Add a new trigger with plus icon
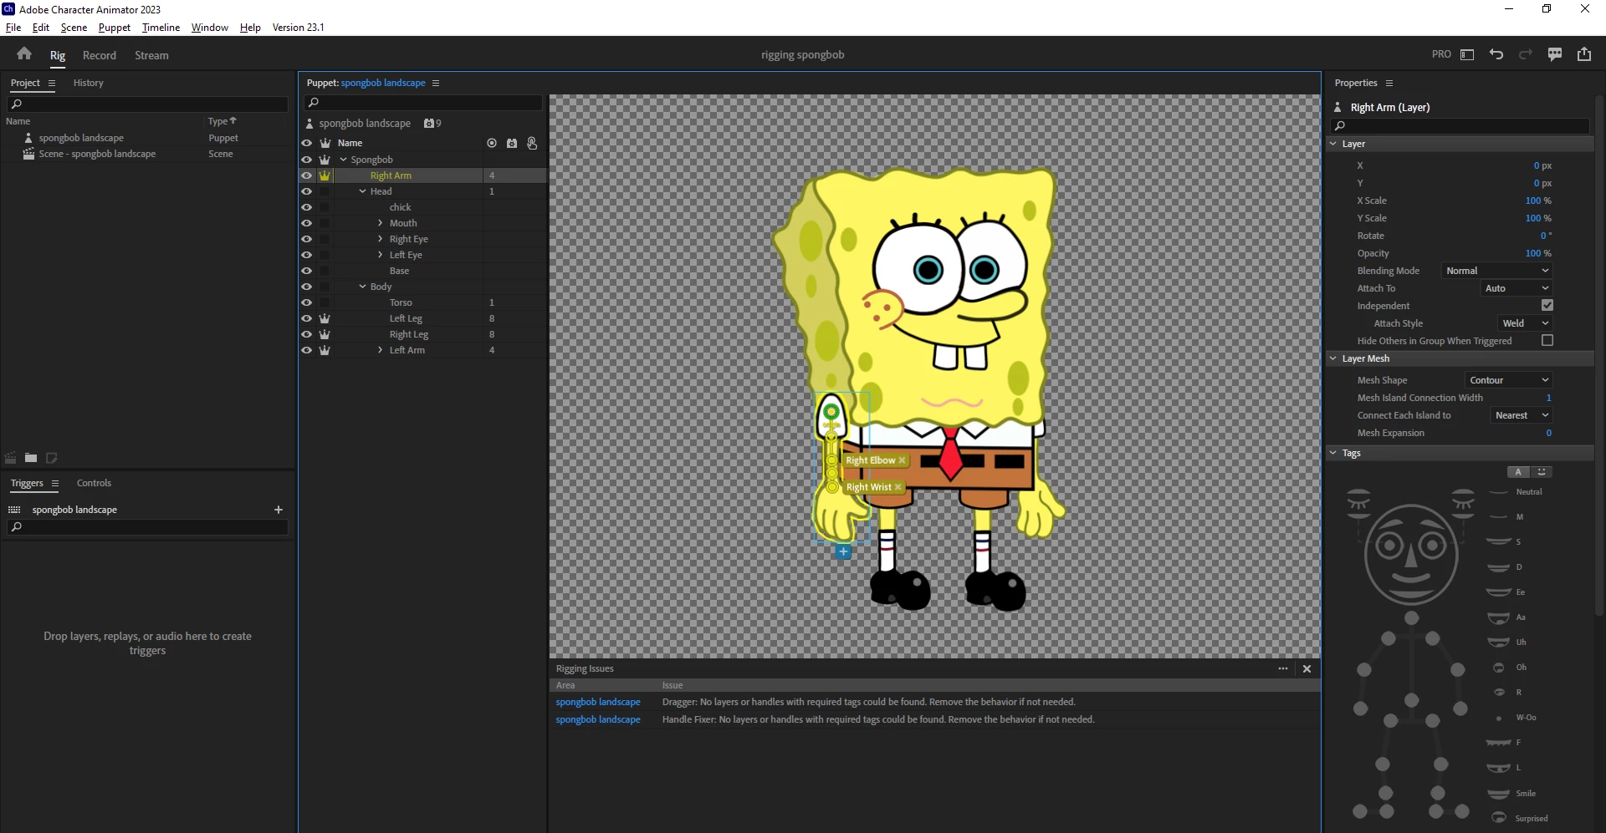Screen dimensions: 1606x833 click(x=279, y=510)
